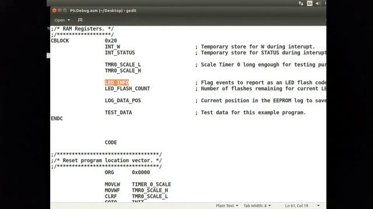Click the LED_FLASH_COUNT register name
373x209 pixels.
(x=127, y=89)
